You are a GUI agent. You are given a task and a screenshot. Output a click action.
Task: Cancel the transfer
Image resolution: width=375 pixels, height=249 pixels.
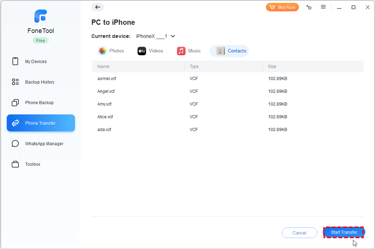(299, 233)
